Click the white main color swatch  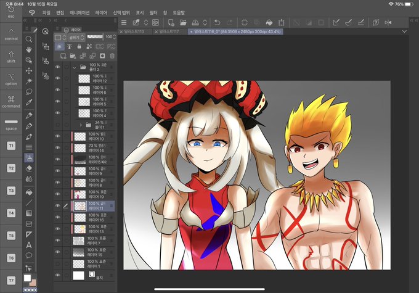27,278
